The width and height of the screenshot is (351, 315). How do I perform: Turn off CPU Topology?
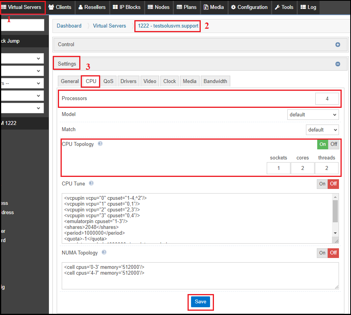pyautogui.click(x=334, y=144)
